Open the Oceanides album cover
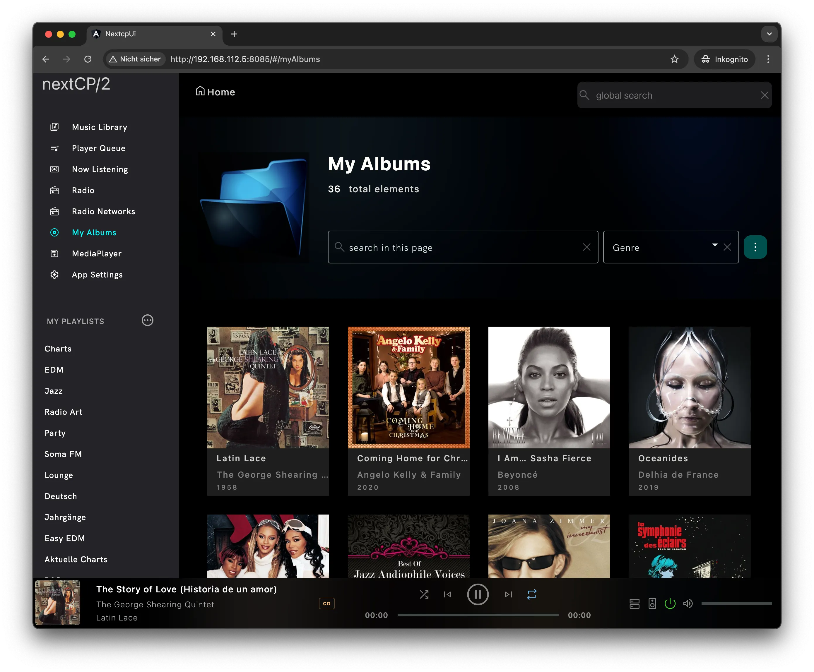Screen dimensions: 814x672 (x=690, y=388)
